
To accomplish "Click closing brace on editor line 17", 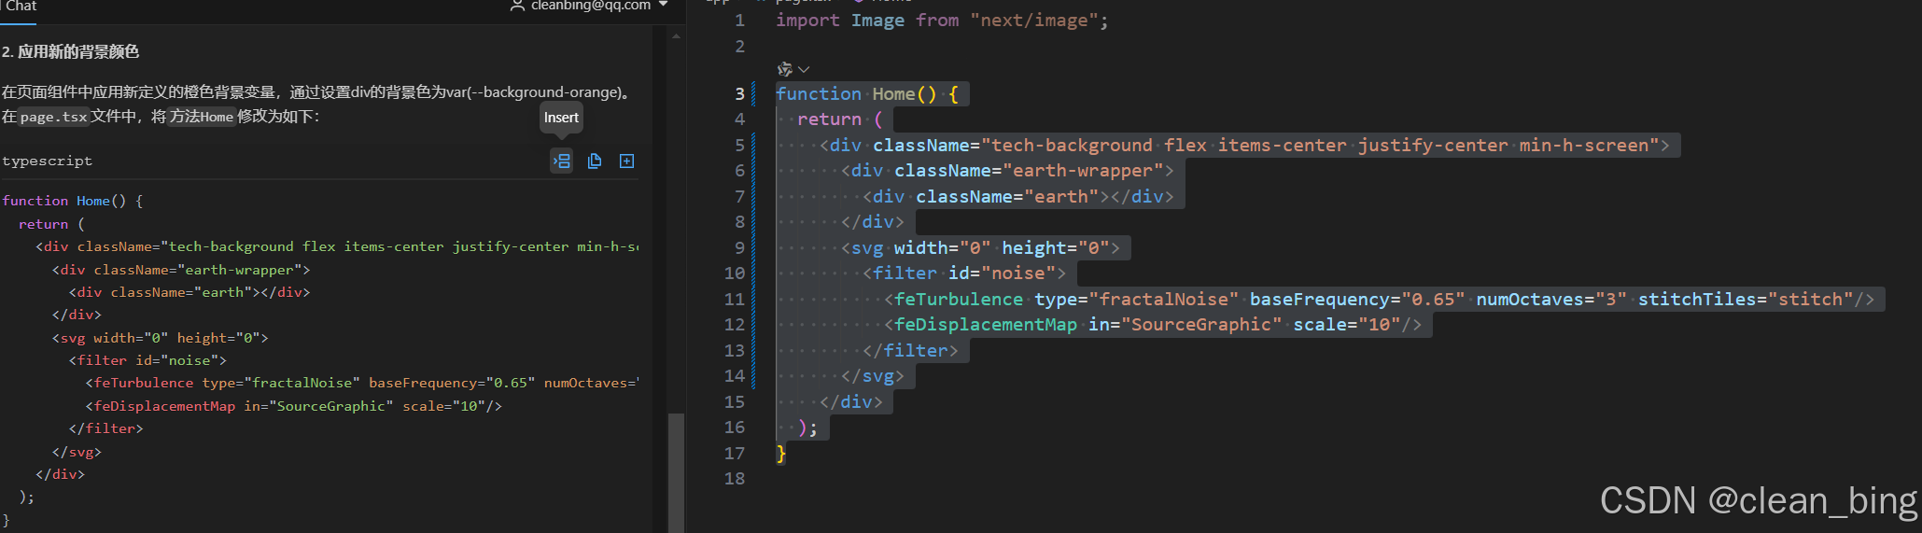I will pyautogui.click(x=781, y=453).
